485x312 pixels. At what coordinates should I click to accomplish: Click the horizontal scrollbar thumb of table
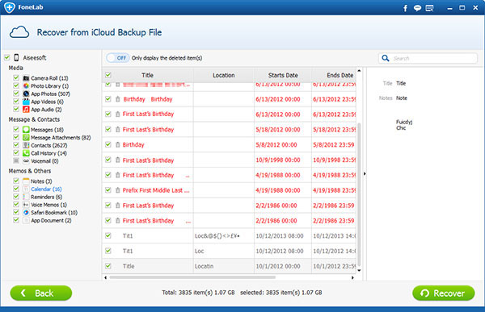pyautogui.click(x=192, y=277)
